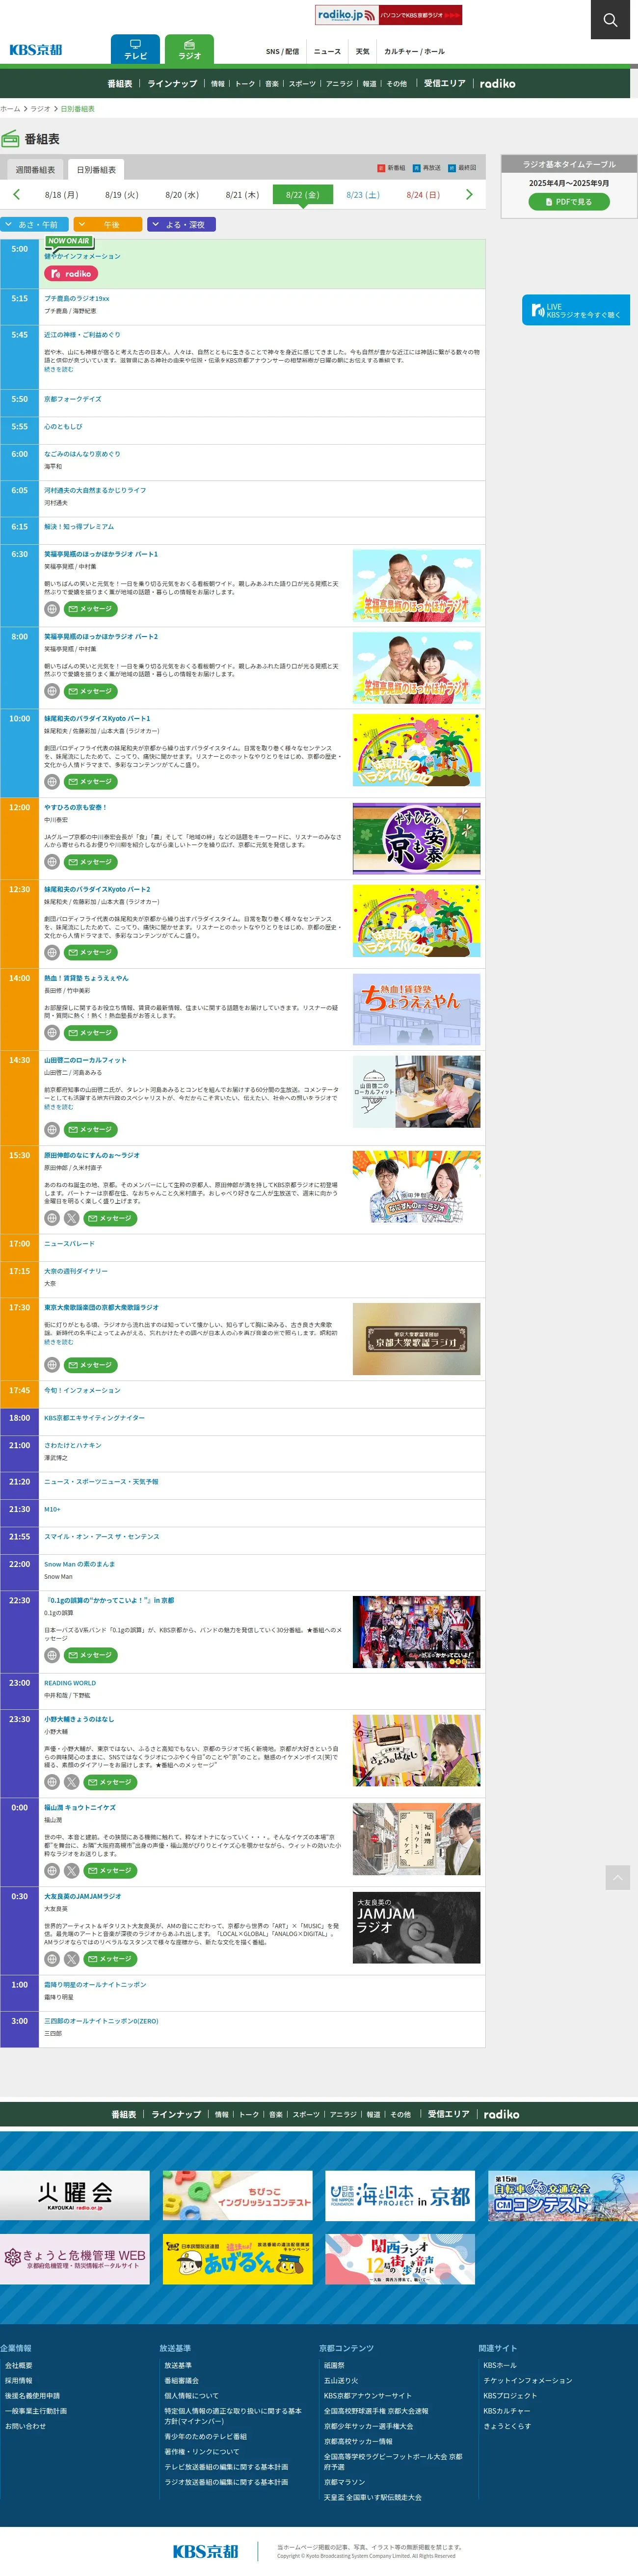Click globe icon in the 10:00 program row
The height and width of the screenshot is (2576, 638).
[52, 782]
